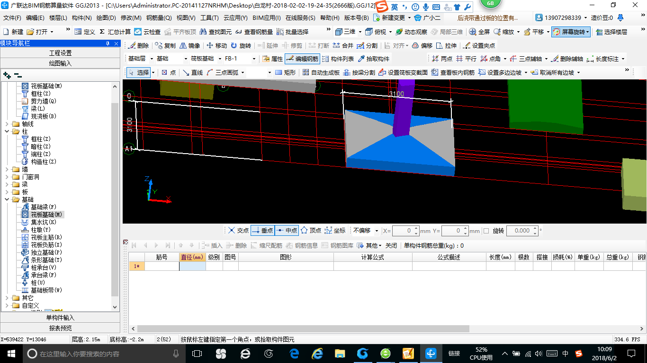The width and height of the screenshot is (647, 363).
Task: Open the 钢筋量(Q) menu
Action: coord(159,17)
